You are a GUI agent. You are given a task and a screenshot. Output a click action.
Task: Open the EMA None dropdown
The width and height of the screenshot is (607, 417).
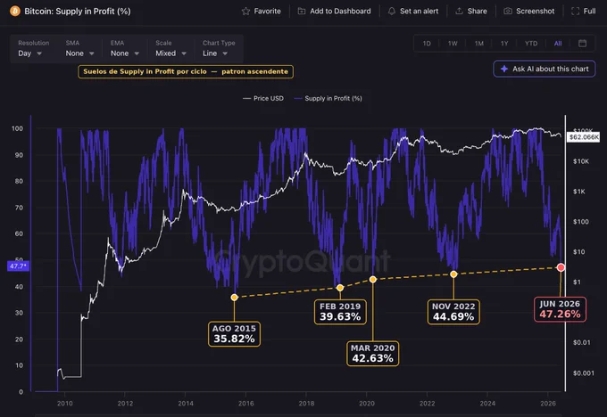(x=125, y=53)
